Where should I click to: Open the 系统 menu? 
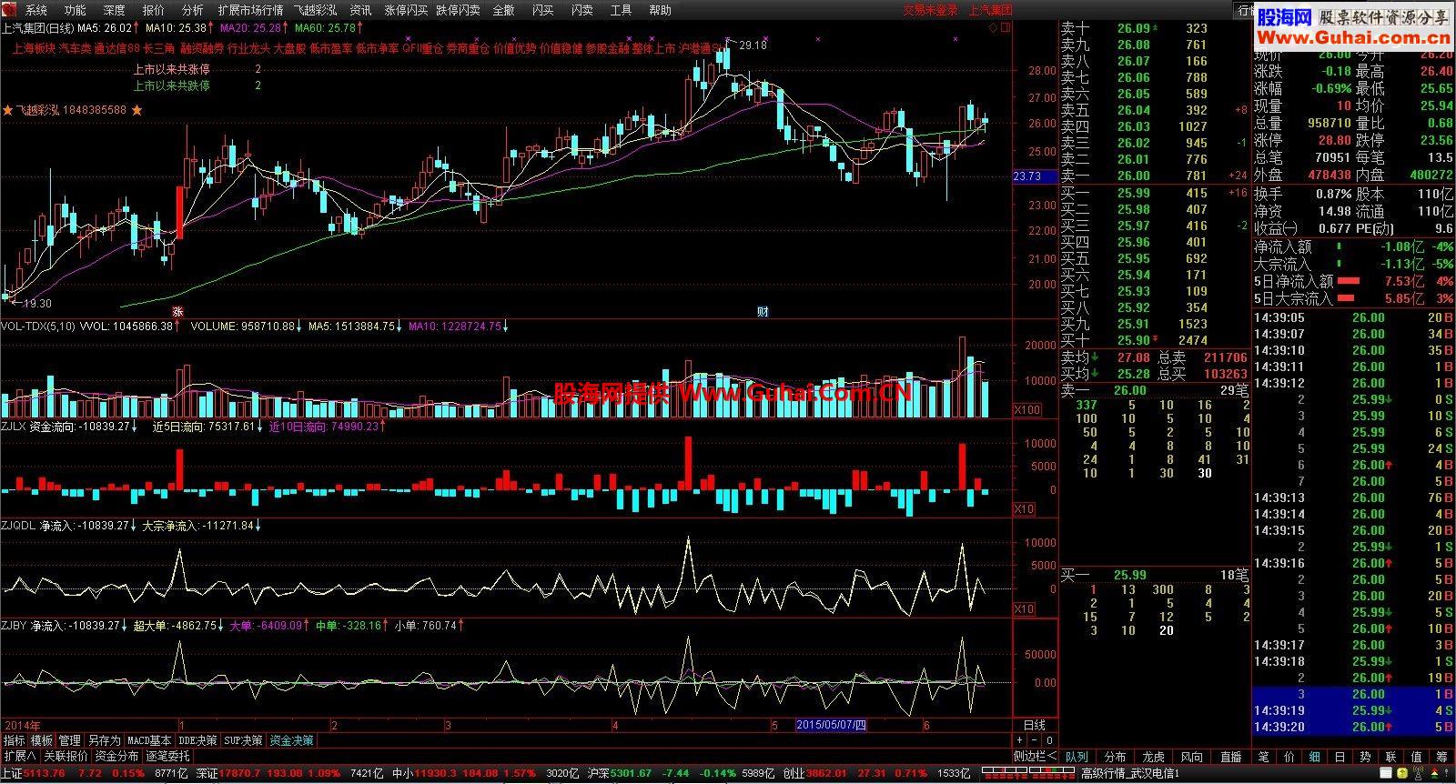36,10
